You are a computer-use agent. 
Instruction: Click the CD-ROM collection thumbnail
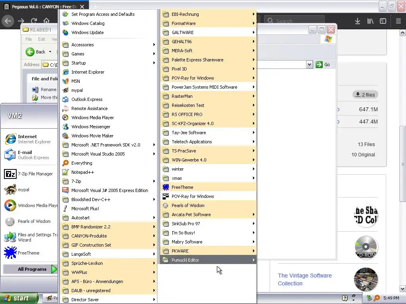click(x=366, y=247)
